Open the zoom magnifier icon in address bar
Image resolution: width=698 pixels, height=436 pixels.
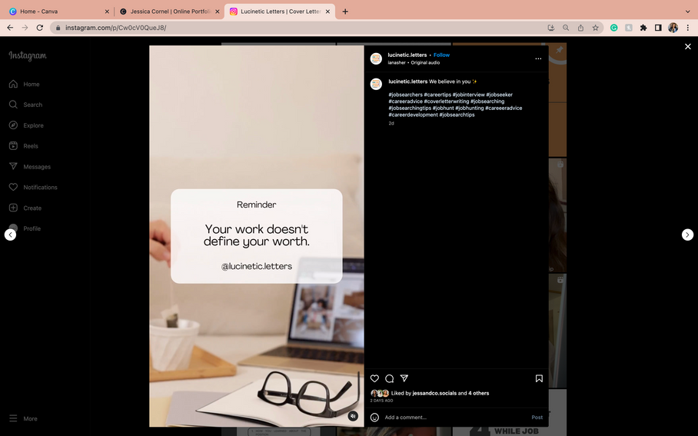pos(566,28)
